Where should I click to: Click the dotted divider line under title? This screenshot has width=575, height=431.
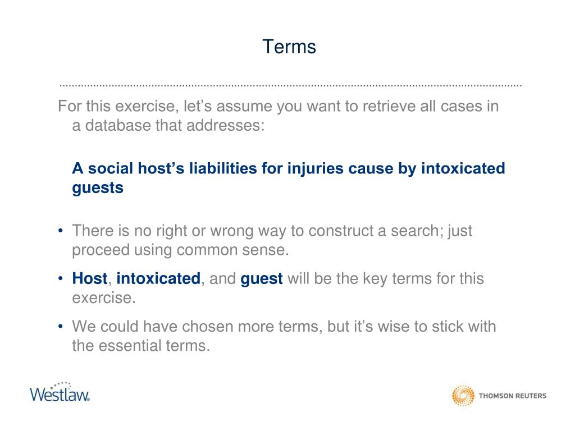coord(290,86)
